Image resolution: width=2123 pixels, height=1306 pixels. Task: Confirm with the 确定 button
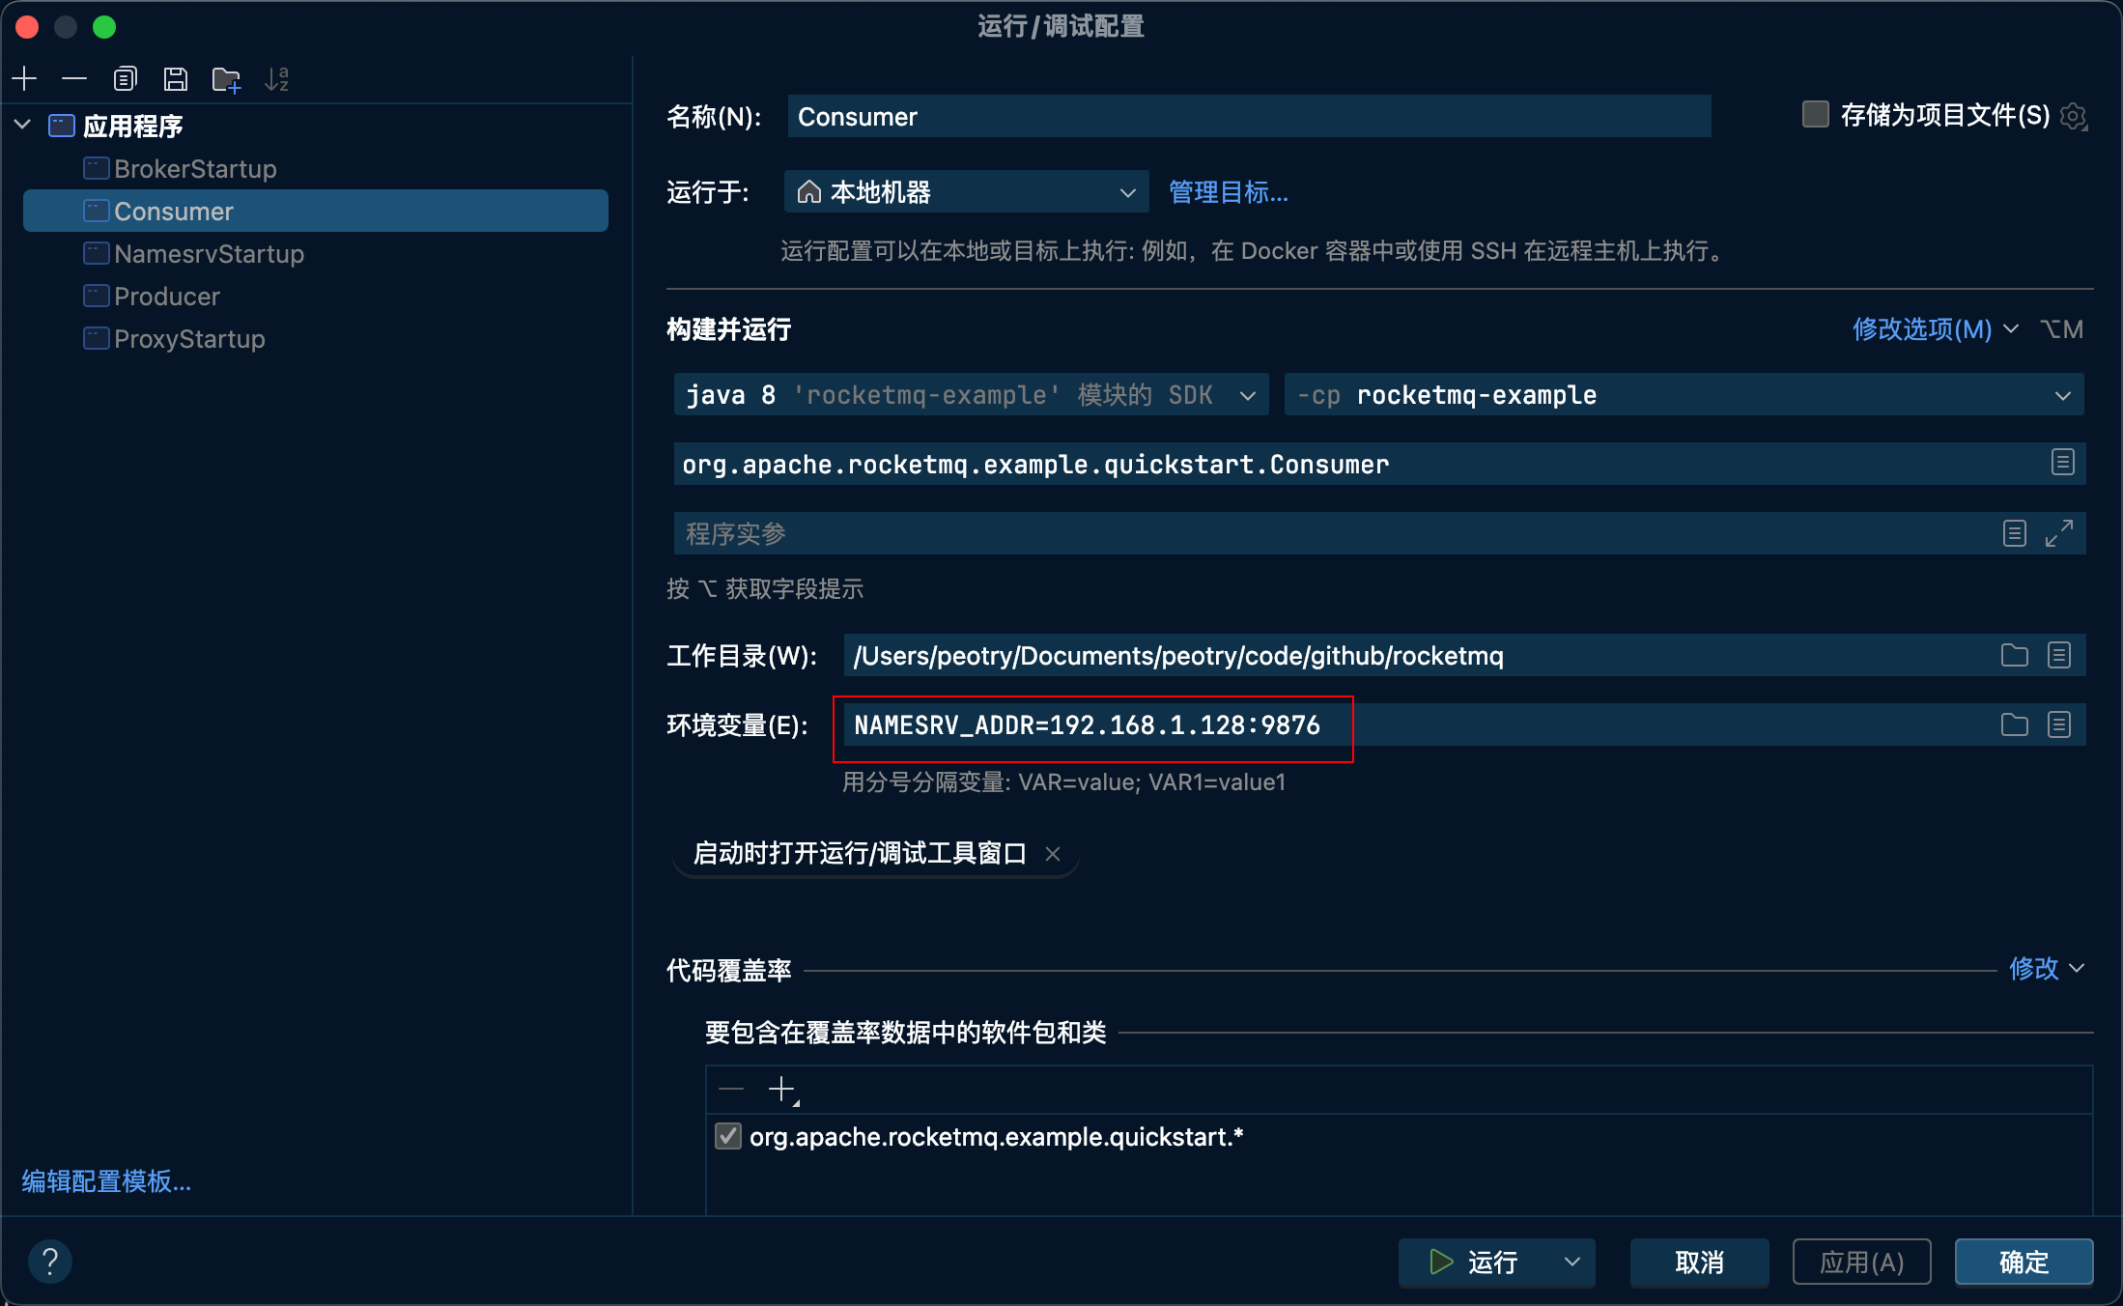tap(2024, 1262)
